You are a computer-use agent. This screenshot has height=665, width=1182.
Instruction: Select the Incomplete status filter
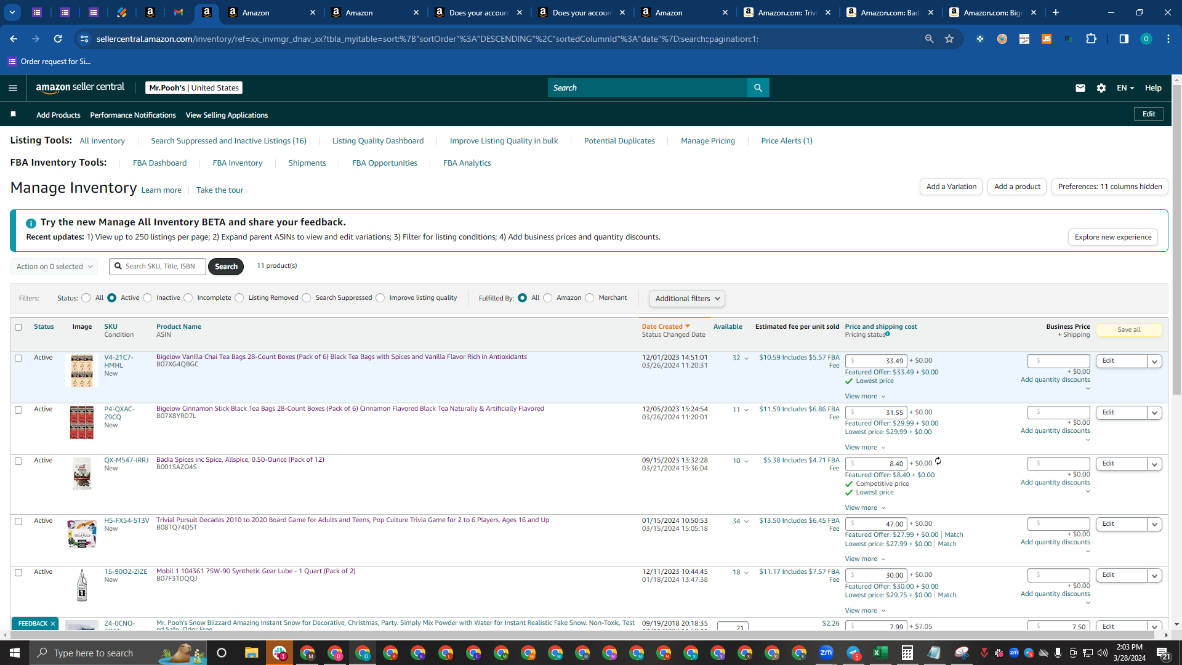coord(188,298)
